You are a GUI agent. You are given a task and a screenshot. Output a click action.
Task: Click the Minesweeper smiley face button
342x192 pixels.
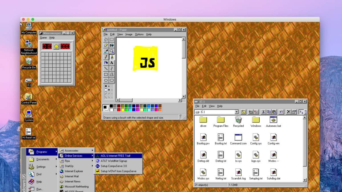tap(56, 46)
